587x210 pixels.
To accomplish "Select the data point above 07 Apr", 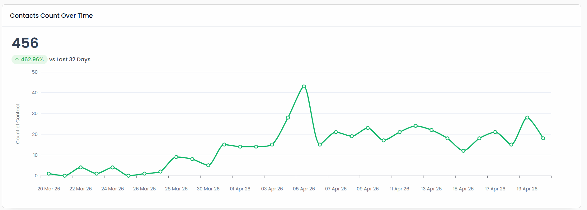I will pos(336,132).
